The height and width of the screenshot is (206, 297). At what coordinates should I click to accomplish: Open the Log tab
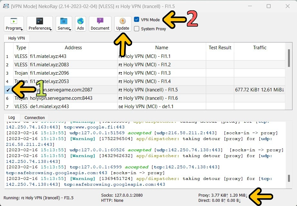pos(12,117)
